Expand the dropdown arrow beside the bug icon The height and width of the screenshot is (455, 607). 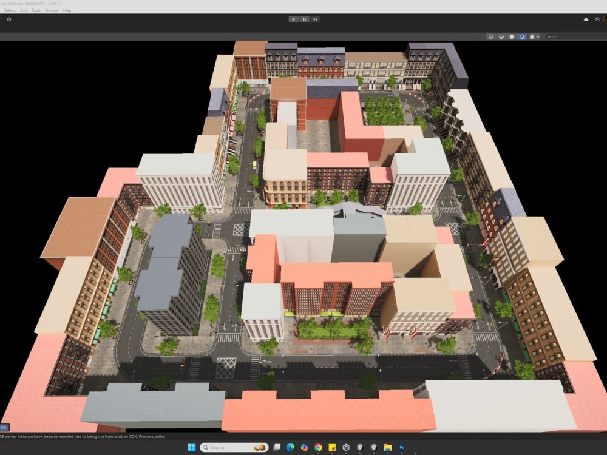(x=538, y=37)
